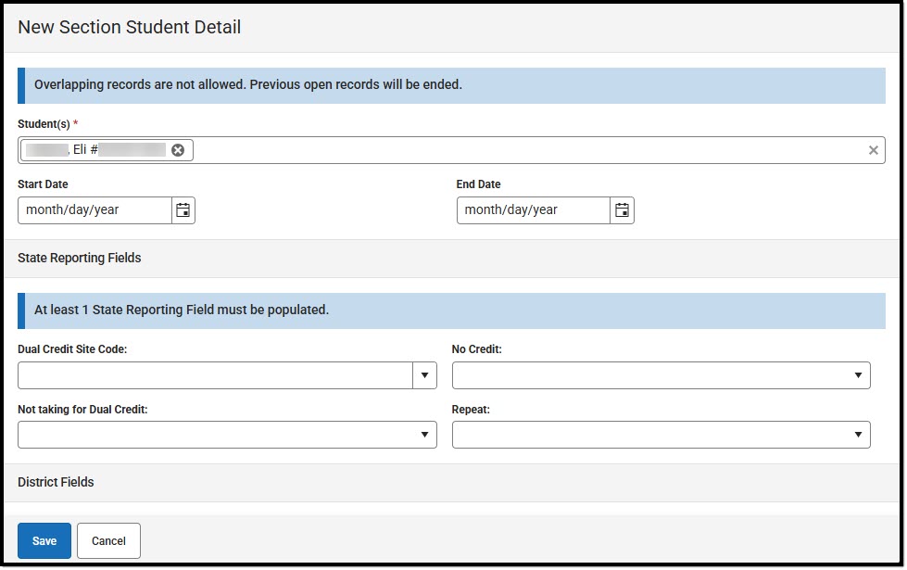Open the Start Date calendar picker

click(x=183, y=209)
